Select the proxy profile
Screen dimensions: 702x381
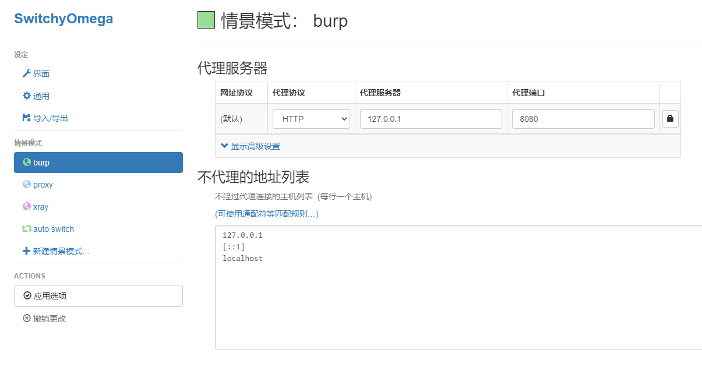coord(98,185)
